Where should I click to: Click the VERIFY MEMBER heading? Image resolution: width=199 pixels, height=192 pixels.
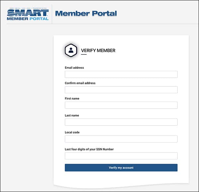click(98, 50)
